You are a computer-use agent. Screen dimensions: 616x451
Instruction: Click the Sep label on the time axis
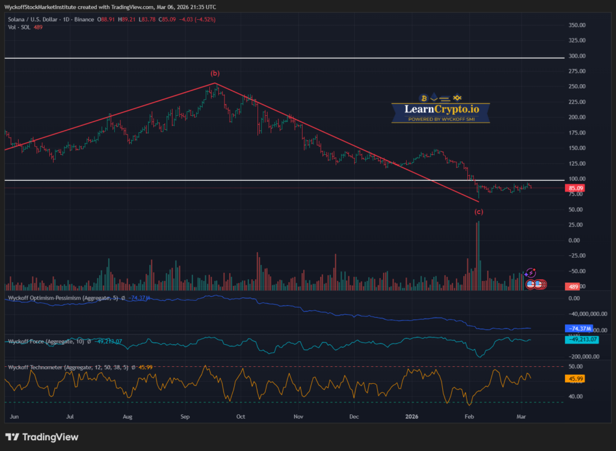pyautogui.click(x=185, y=416)
